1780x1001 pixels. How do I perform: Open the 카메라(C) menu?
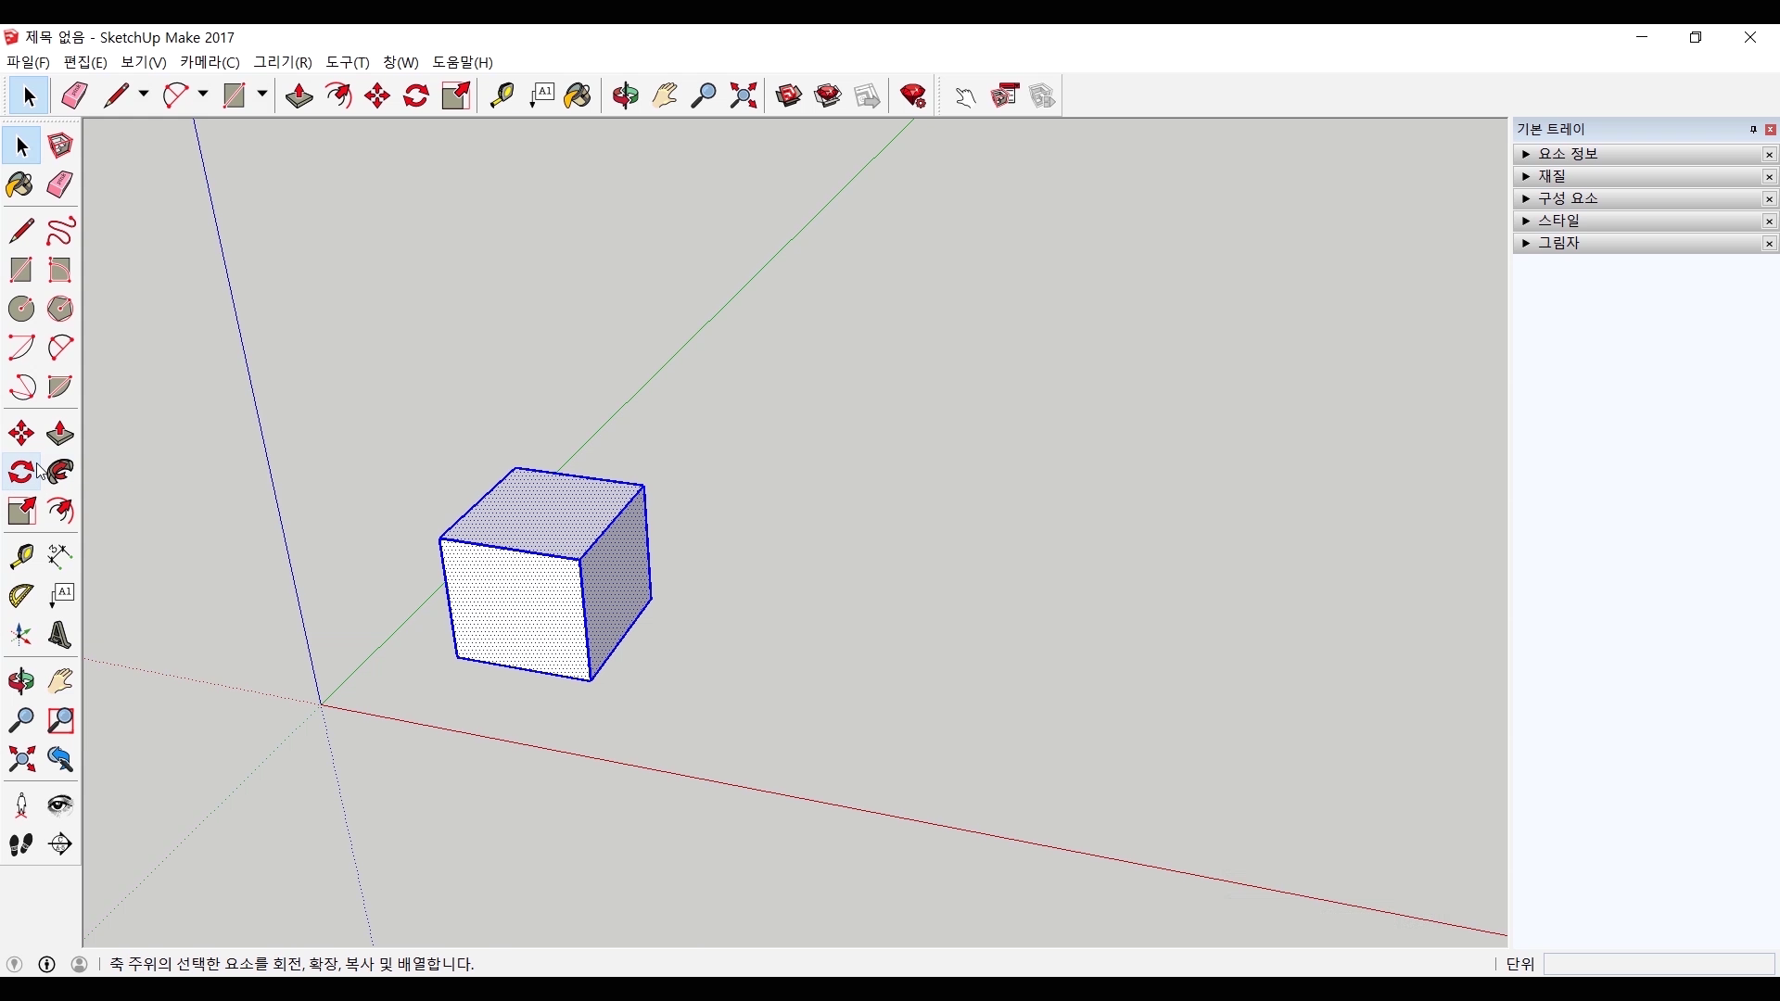210,62
